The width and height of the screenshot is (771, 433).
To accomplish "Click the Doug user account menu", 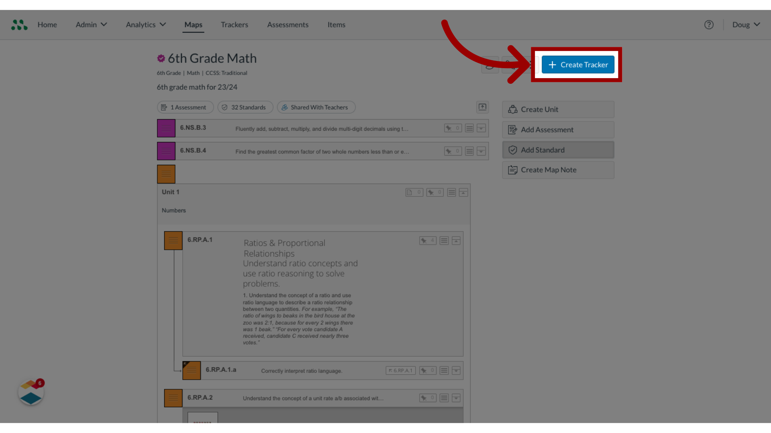I will [746, 24].
